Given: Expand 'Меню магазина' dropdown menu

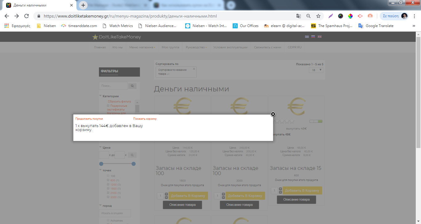Looking at the screenshot, I should tap(142, 47).
